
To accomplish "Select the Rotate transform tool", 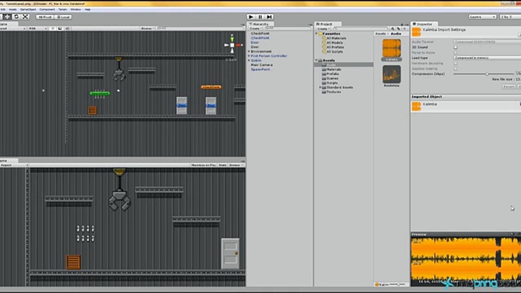I will coord(16,17).
